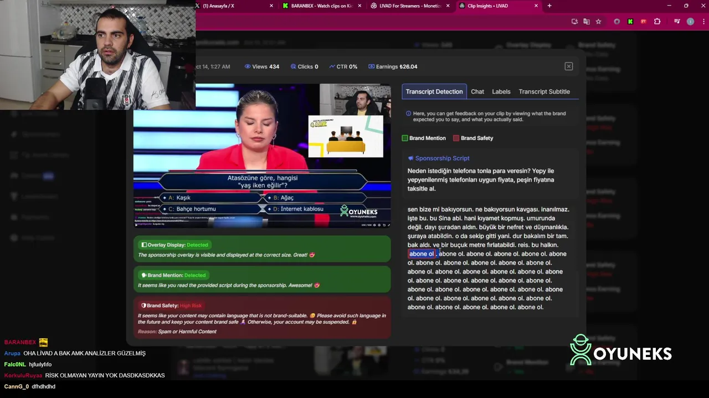The height and width of the screenshot is (398, 709).
Task: Close the Anasayfa / X browser tab
Action: pos(271,6)
